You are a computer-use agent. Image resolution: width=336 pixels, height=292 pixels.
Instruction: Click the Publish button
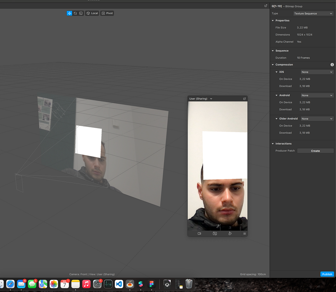pyautogui.click(x=327, y=274)
